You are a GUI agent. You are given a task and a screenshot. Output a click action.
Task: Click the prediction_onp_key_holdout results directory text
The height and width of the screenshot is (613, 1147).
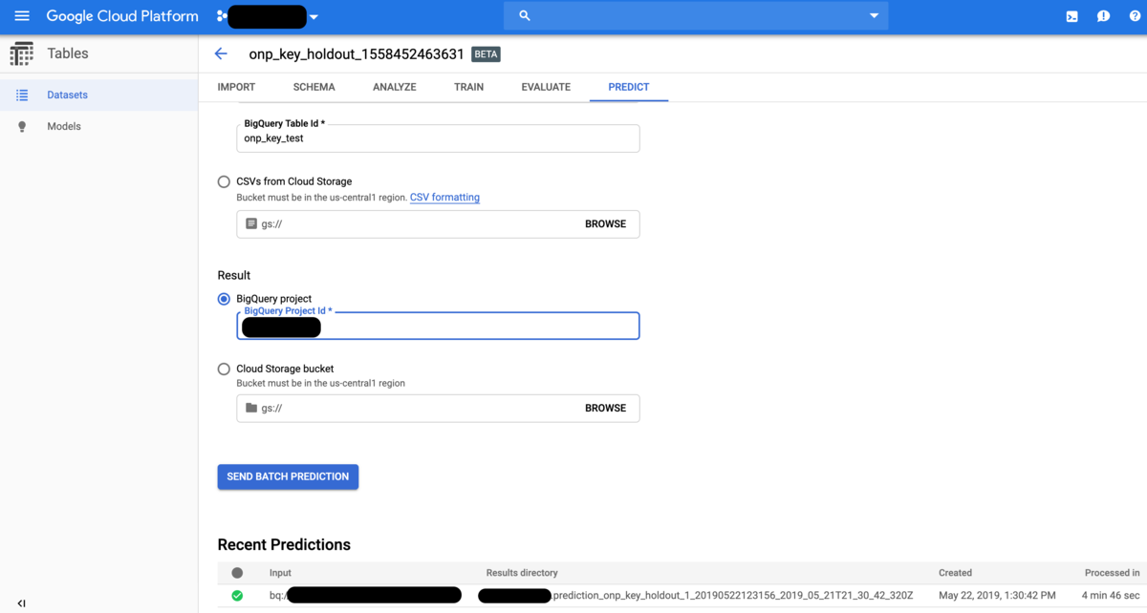[733, 595]
